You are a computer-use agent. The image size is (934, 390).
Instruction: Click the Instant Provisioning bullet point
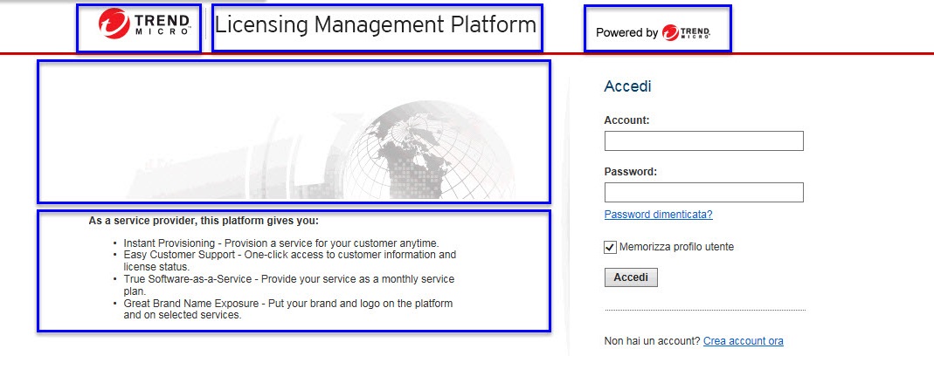point(280,243)
